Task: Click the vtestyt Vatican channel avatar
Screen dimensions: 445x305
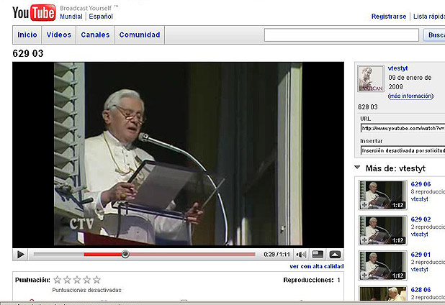Action: coord(371,79)
